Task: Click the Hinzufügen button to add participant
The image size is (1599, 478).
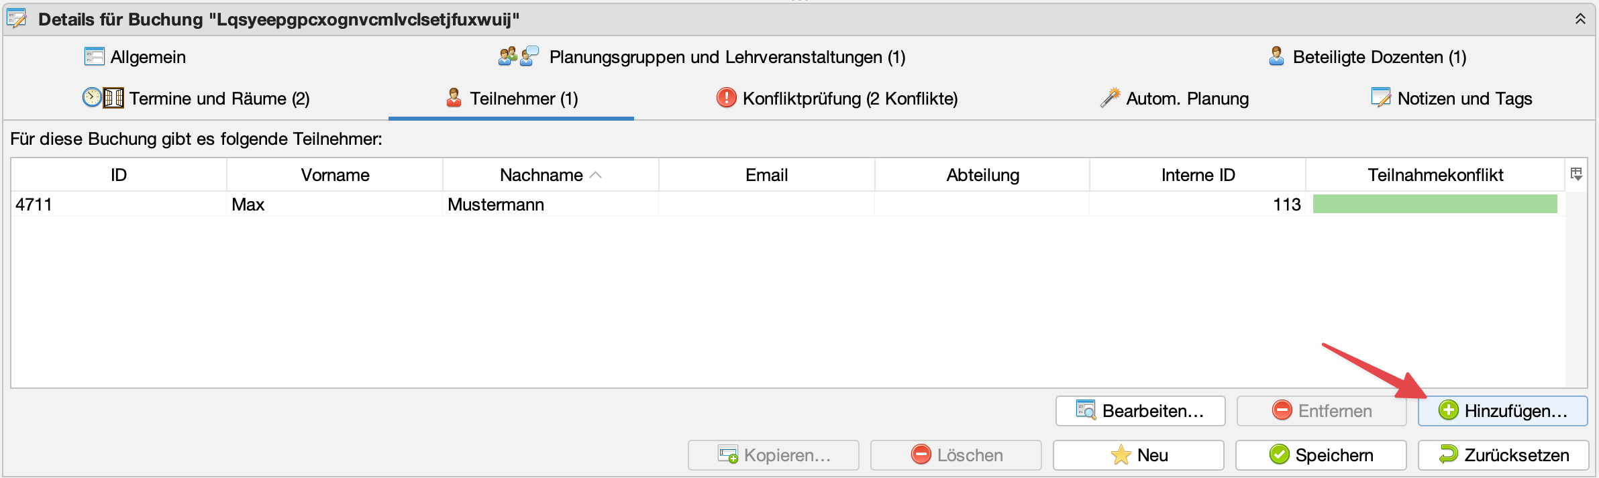Action: pos(1502,410)
